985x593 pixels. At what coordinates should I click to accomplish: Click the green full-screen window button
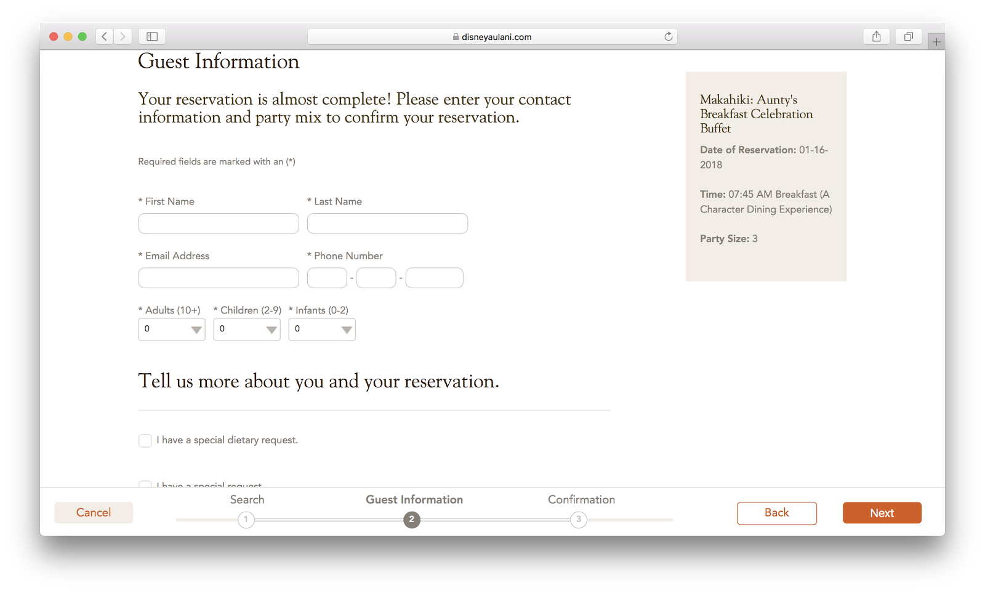click(82, 37)
